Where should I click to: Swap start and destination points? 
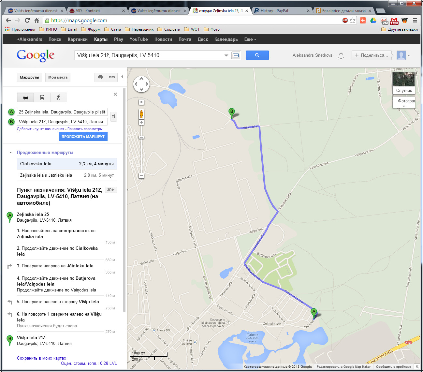coord(114,116)
